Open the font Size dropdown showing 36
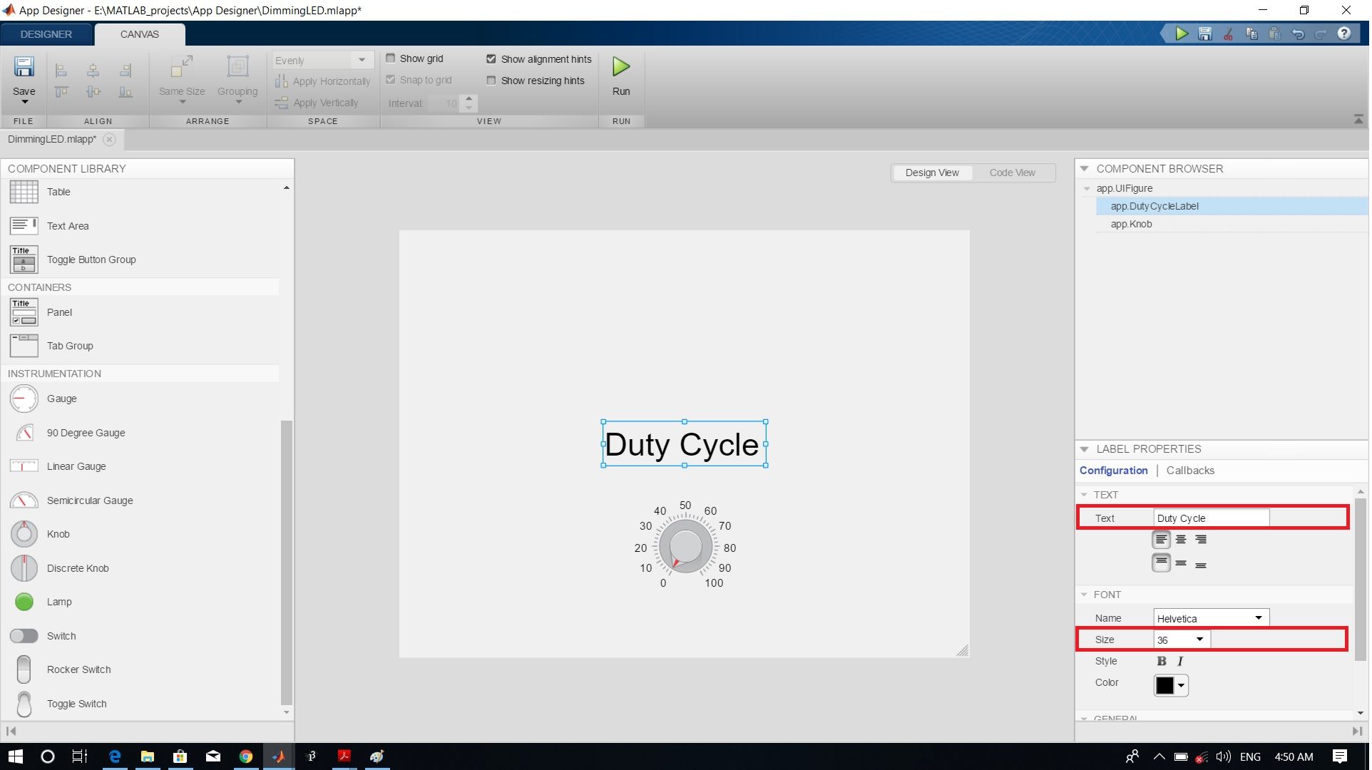1372x770 pixels. [x=1202, y=639]
